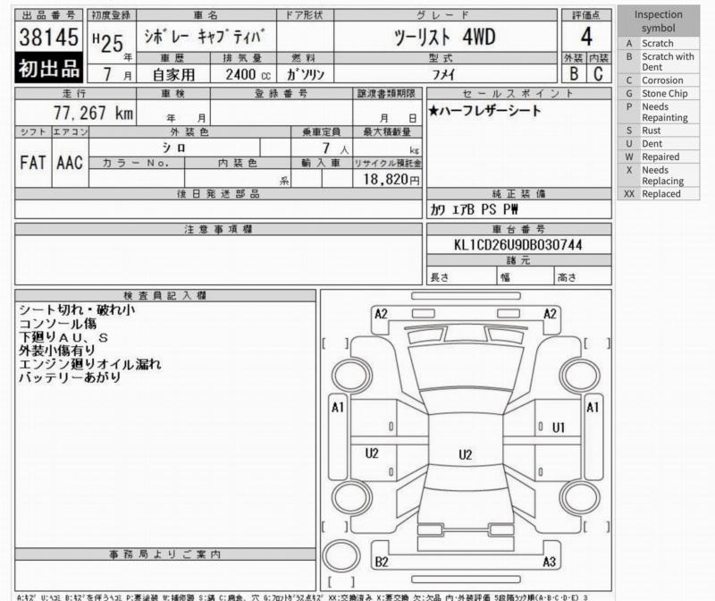
Task: Select the Stone Chip legend entry
Action: point(662,93)
